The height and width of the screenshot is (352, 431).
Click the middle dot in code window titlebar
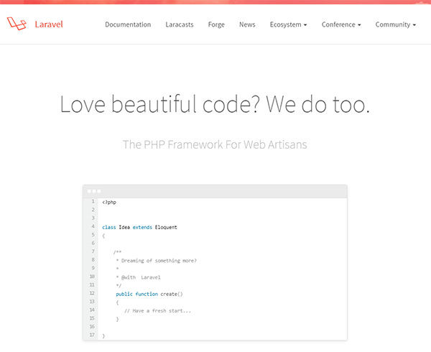(93, 192)
